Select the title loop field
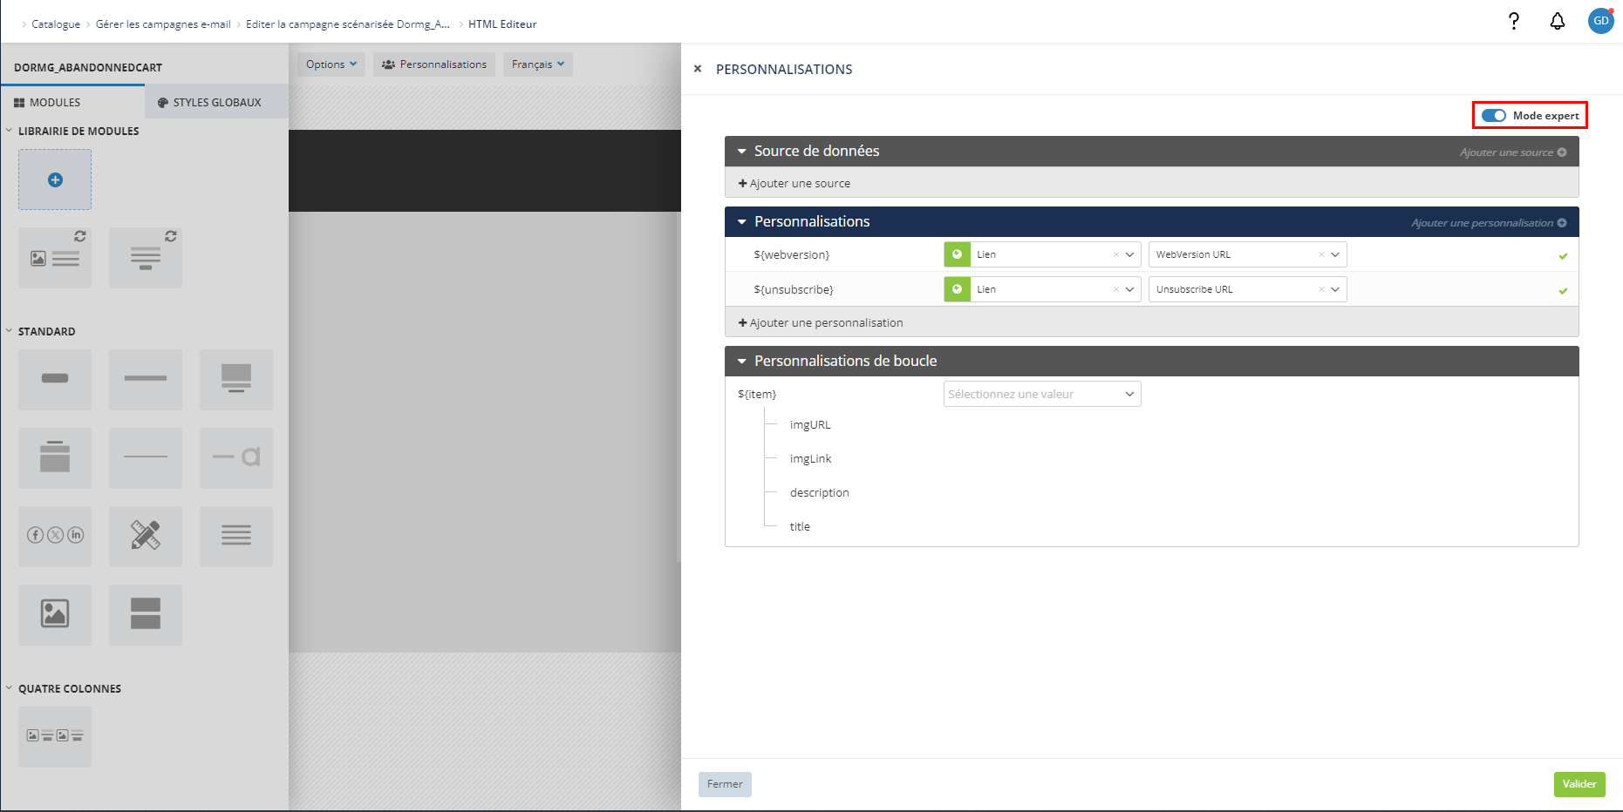The height and width of the screenshot is (812, 1623). coord(800,527)
